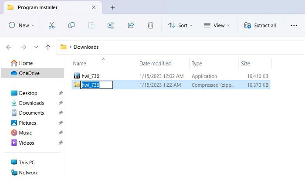
Task: Expand the recent locations chevron
Action: pyautogui.click(x=36, y=47)
